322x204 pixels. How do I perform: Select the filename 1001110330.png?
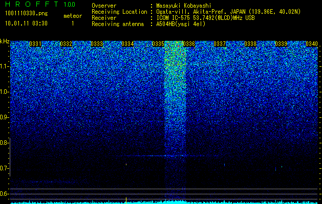[x=27, y=14]
